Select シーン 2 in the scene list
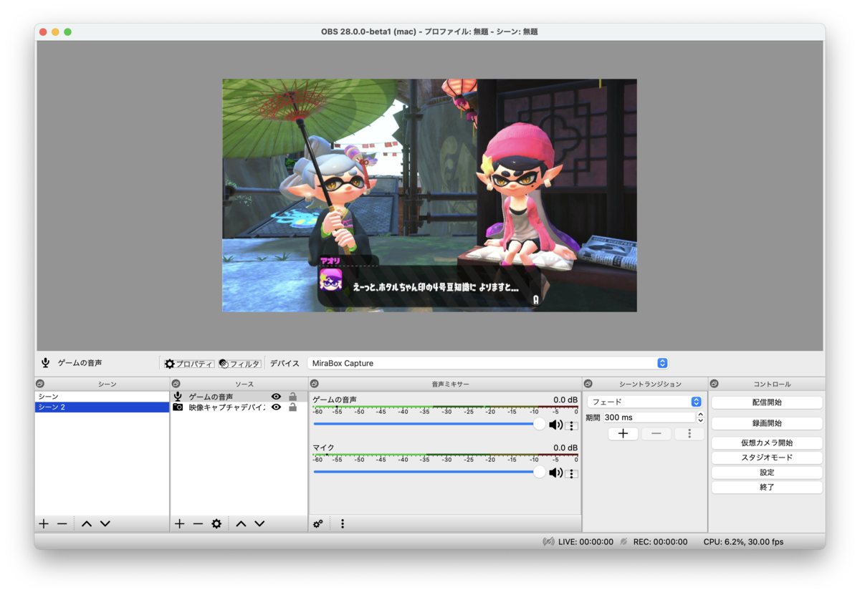The width and height of the screenshot is (860, 595). click(x=102, y=407)
